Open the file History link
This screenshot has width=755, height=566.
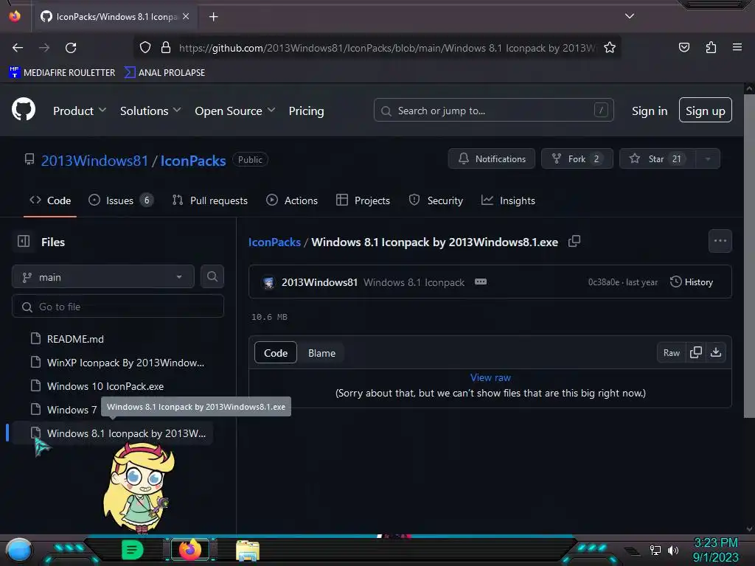tap(692, 282)
